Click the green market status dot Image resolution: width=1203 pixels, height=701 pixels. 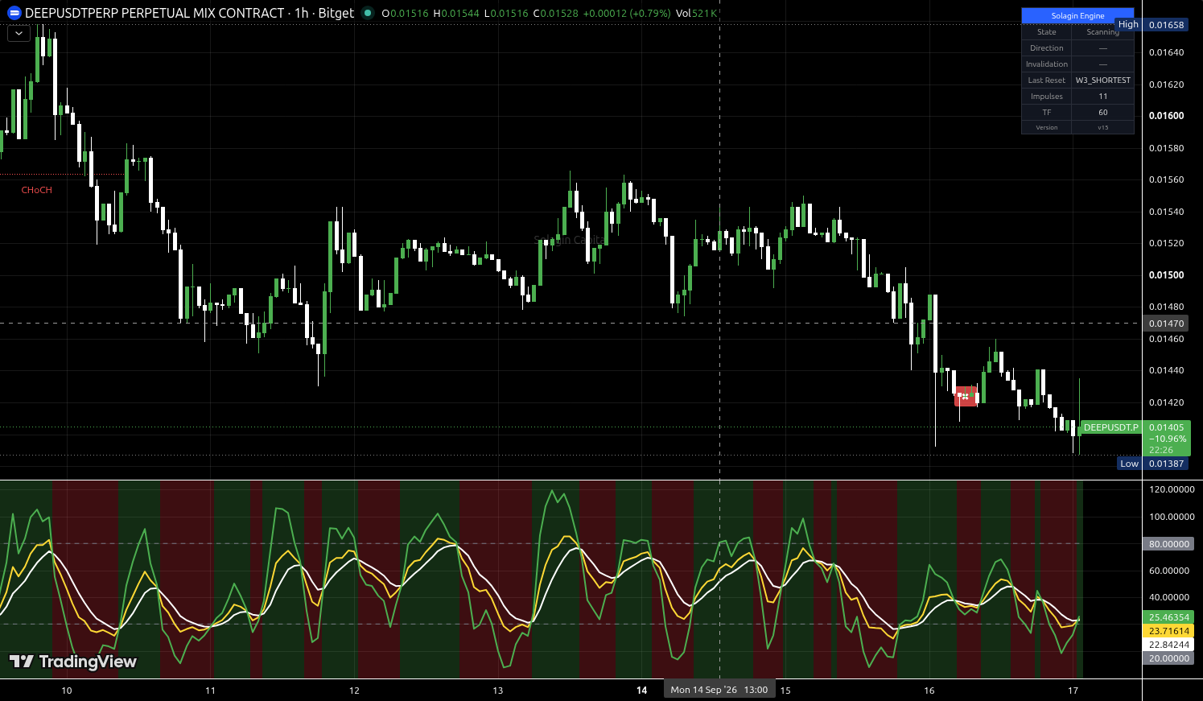pos(368,13)
